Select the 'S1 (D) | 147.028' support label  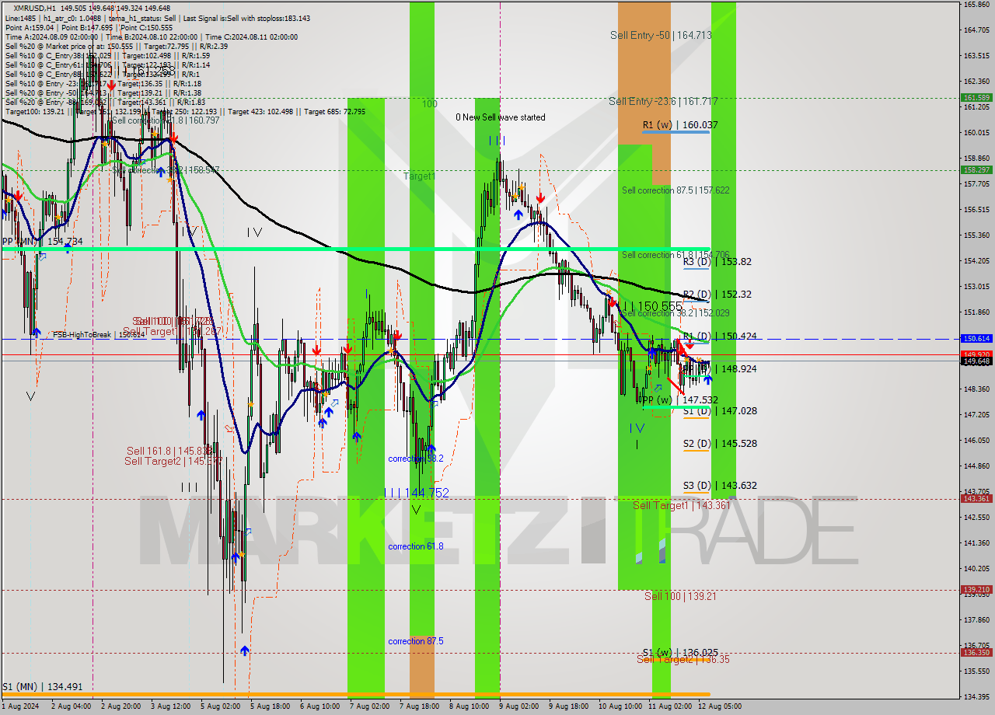pos(720,411)
